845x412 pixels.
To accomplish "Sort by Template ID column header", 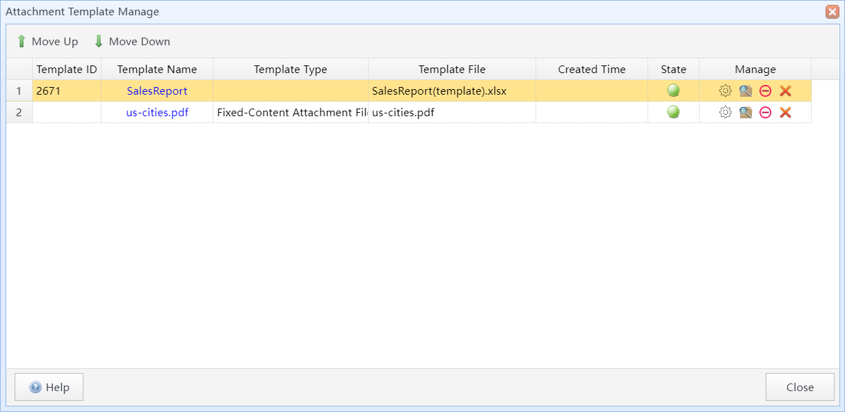I will tap(67, 69).
